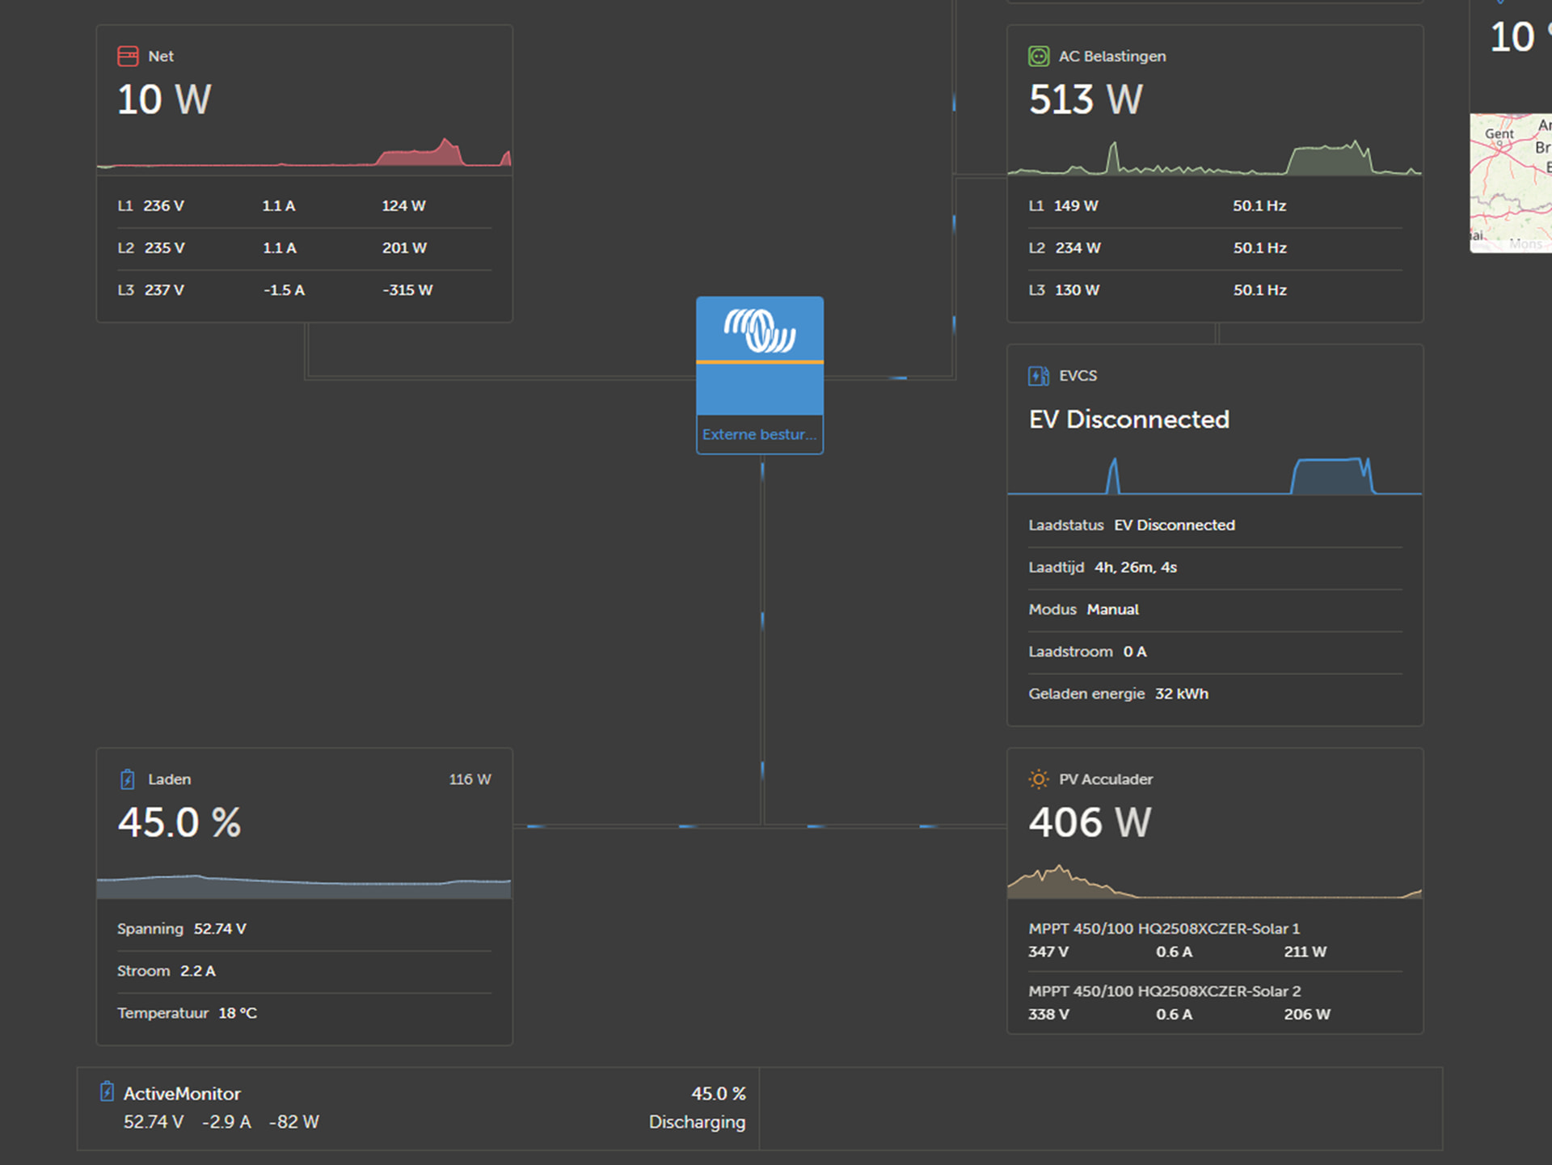
Task: Click the PV Acculader sun icon
Action: [1038, 779]
